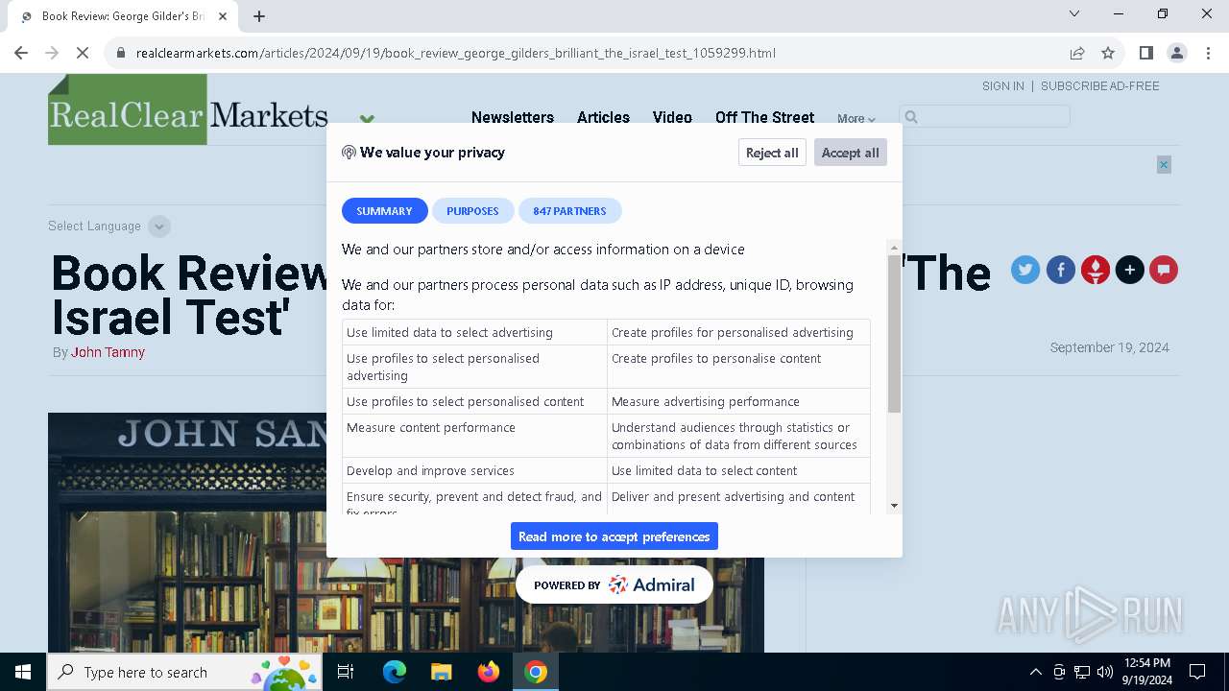Click the red Flipboard-style share icon

pyautogui.click(x=1096, y=271)
